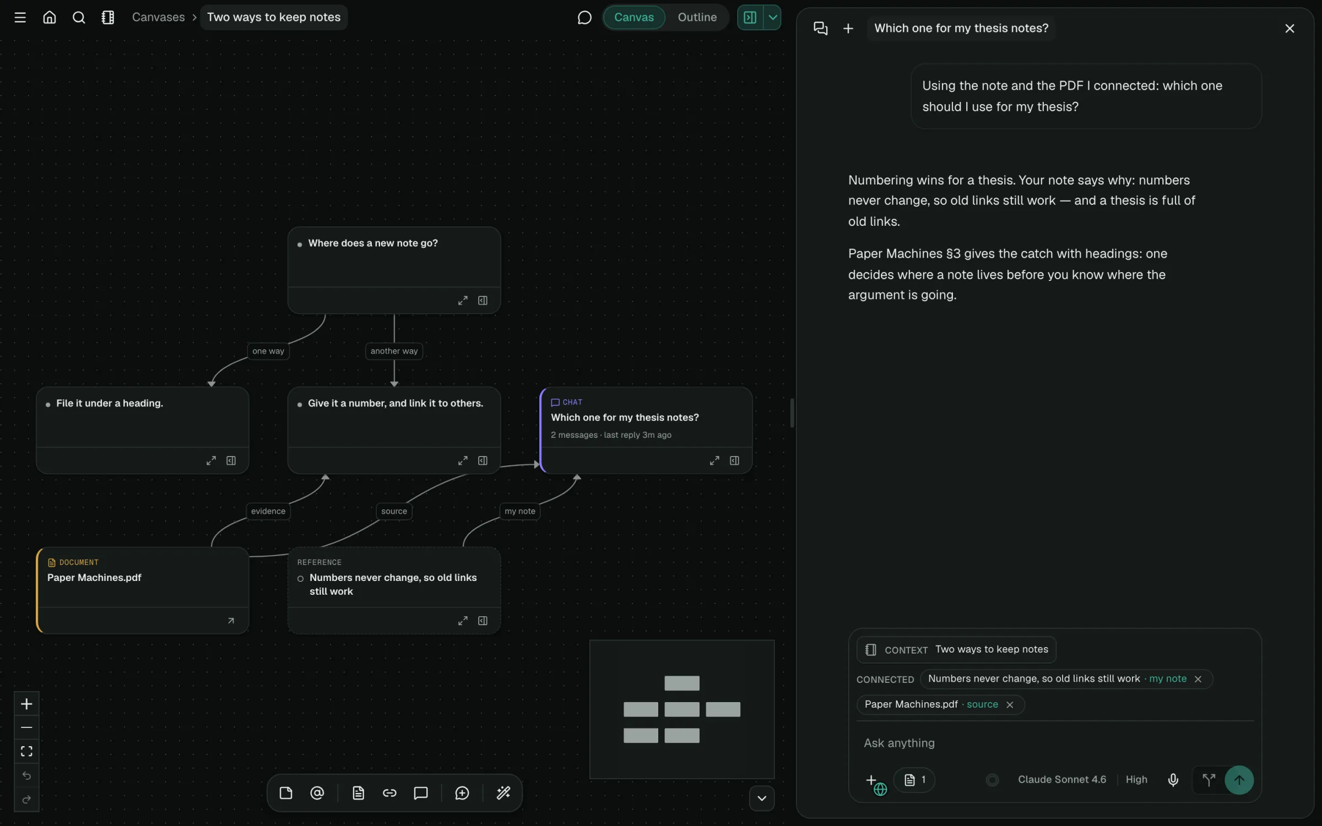Add a document from bottom toolbar
1322x826 pixels.
(358, 793)
